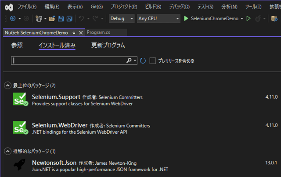Pin the NuGet: SeleniumChromeDemo tab
This screenshot has height=177, width=281.
point(73,33)
